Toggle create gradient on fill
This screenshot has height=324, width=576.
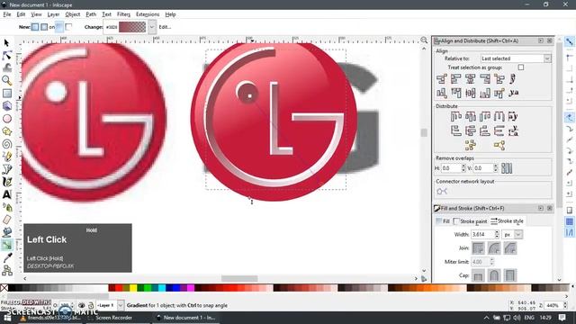[59, 27]
